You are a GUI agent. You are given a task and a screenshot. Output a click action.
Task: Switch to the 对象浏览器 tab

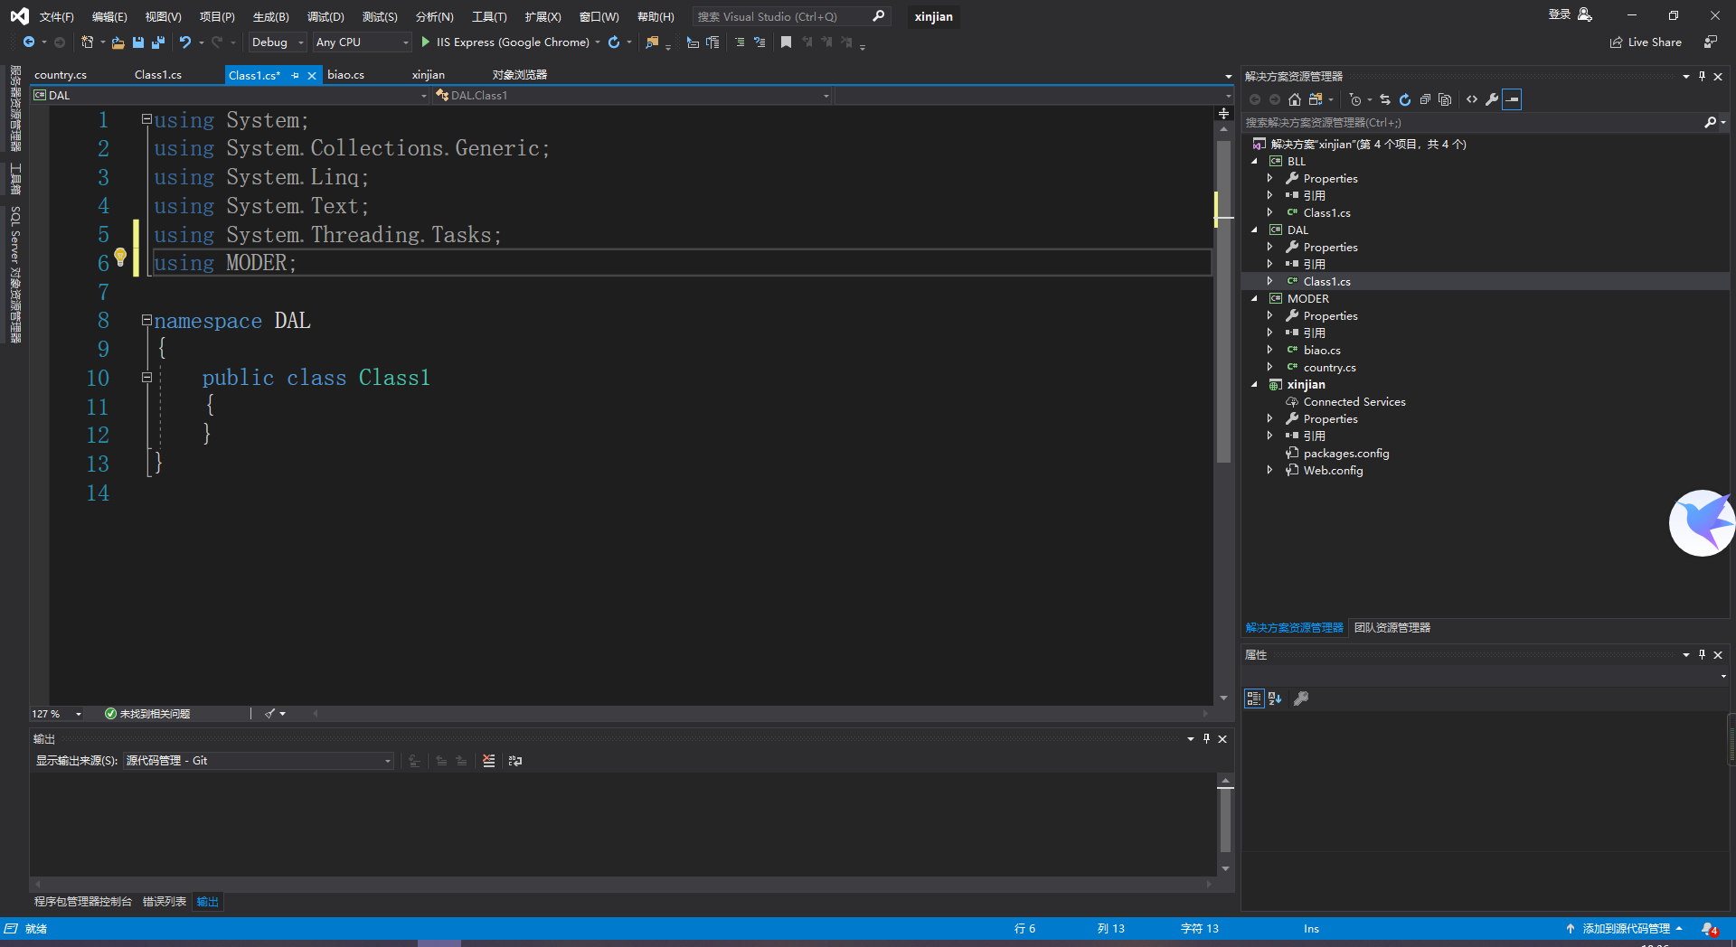click(x=520, y=75)
